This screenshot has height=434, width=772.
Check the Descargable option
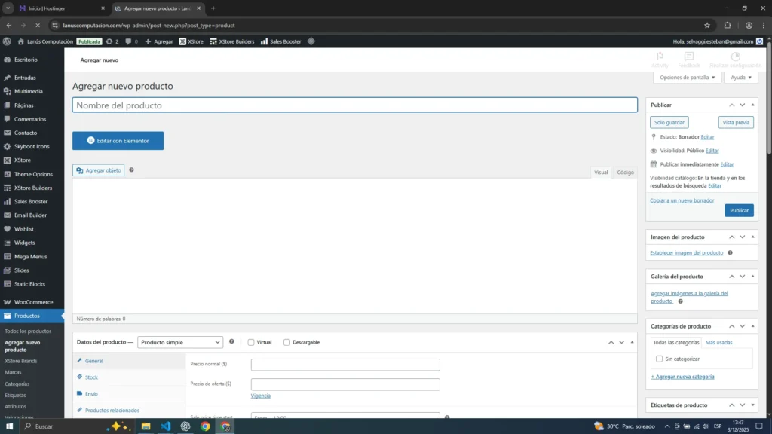tap(286, 342)
